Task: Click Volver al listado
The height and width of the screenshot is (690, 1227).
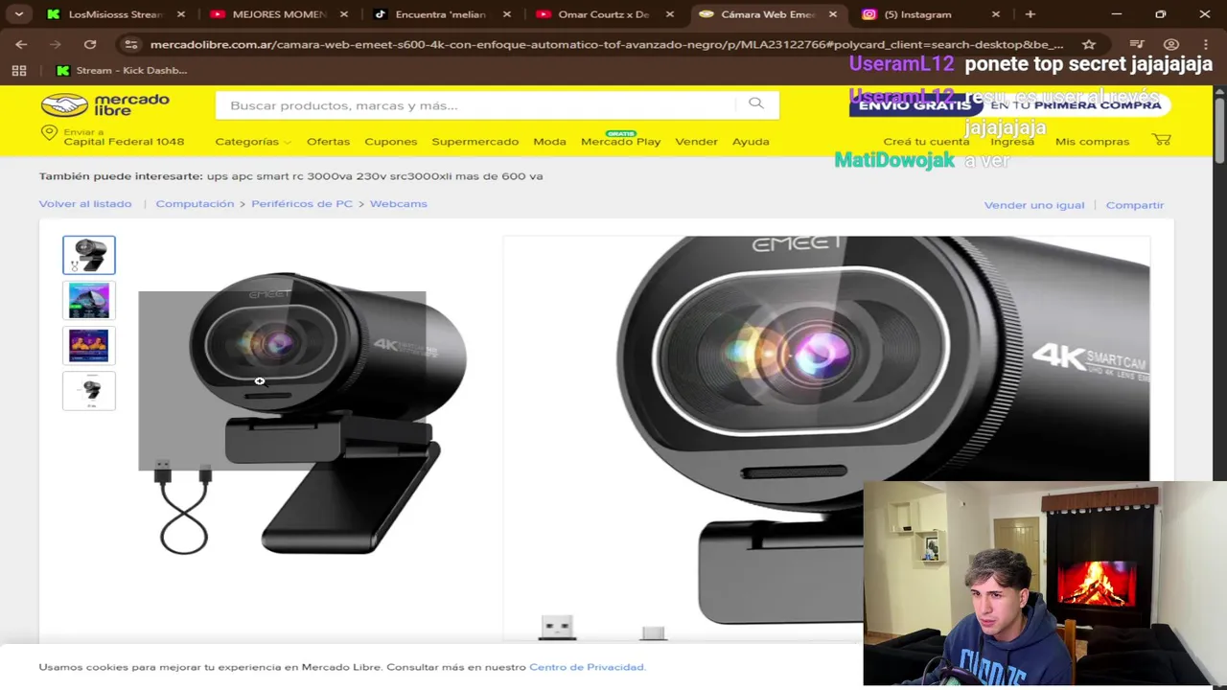Action: coord(85,203)
